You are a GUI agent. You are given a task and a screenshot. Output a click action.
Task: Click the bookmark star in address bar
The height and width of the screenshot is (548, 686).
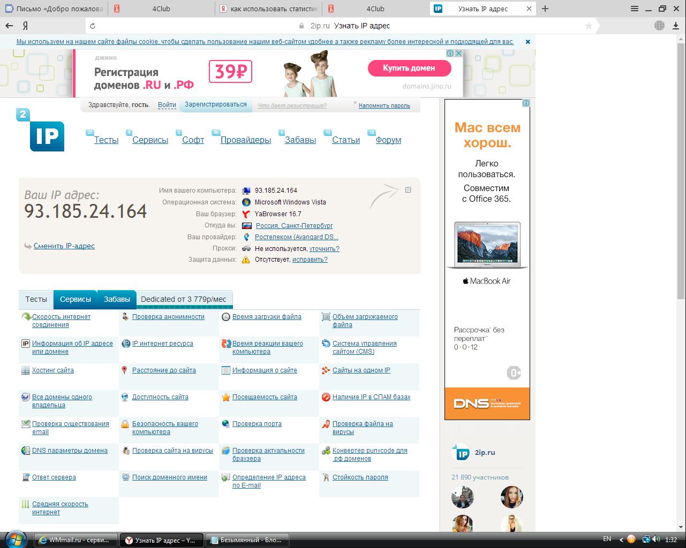(x=589, y=26)
